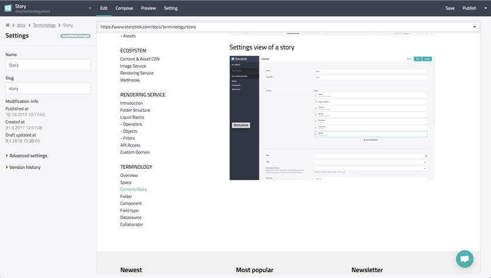
Task: Click the Published at timestamp 19.10.2017 10:17:45
Action: 25,114
